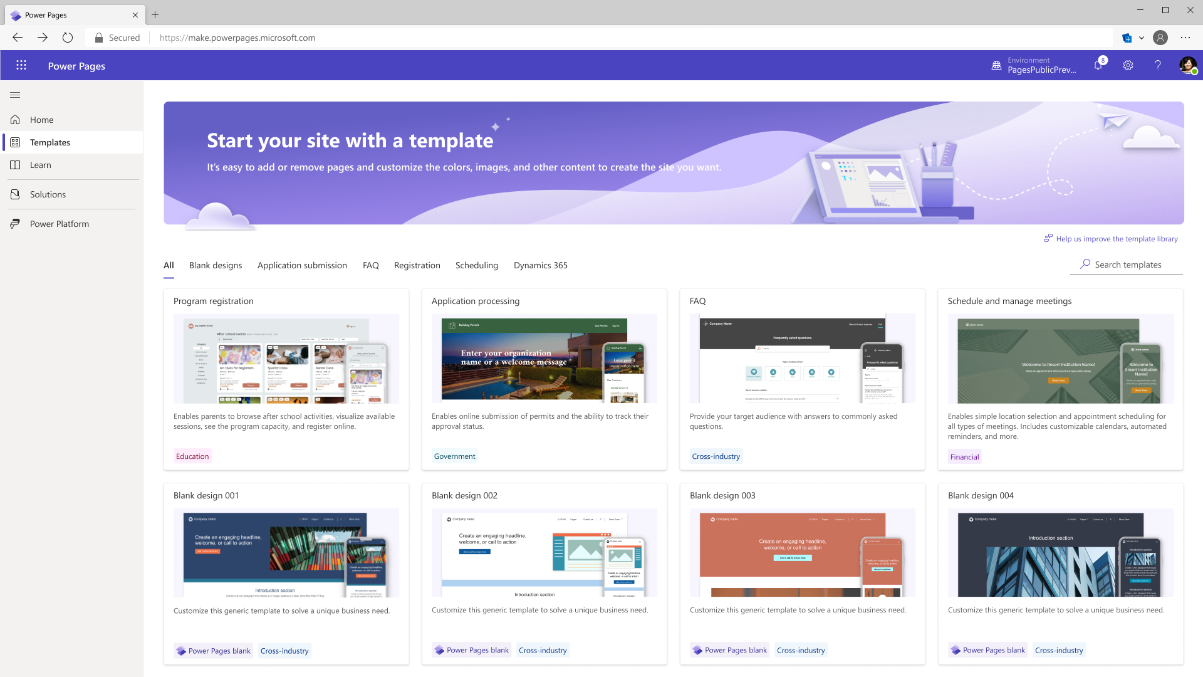Switch to the Scheduling tab
1203x677 pixels.
476,265
